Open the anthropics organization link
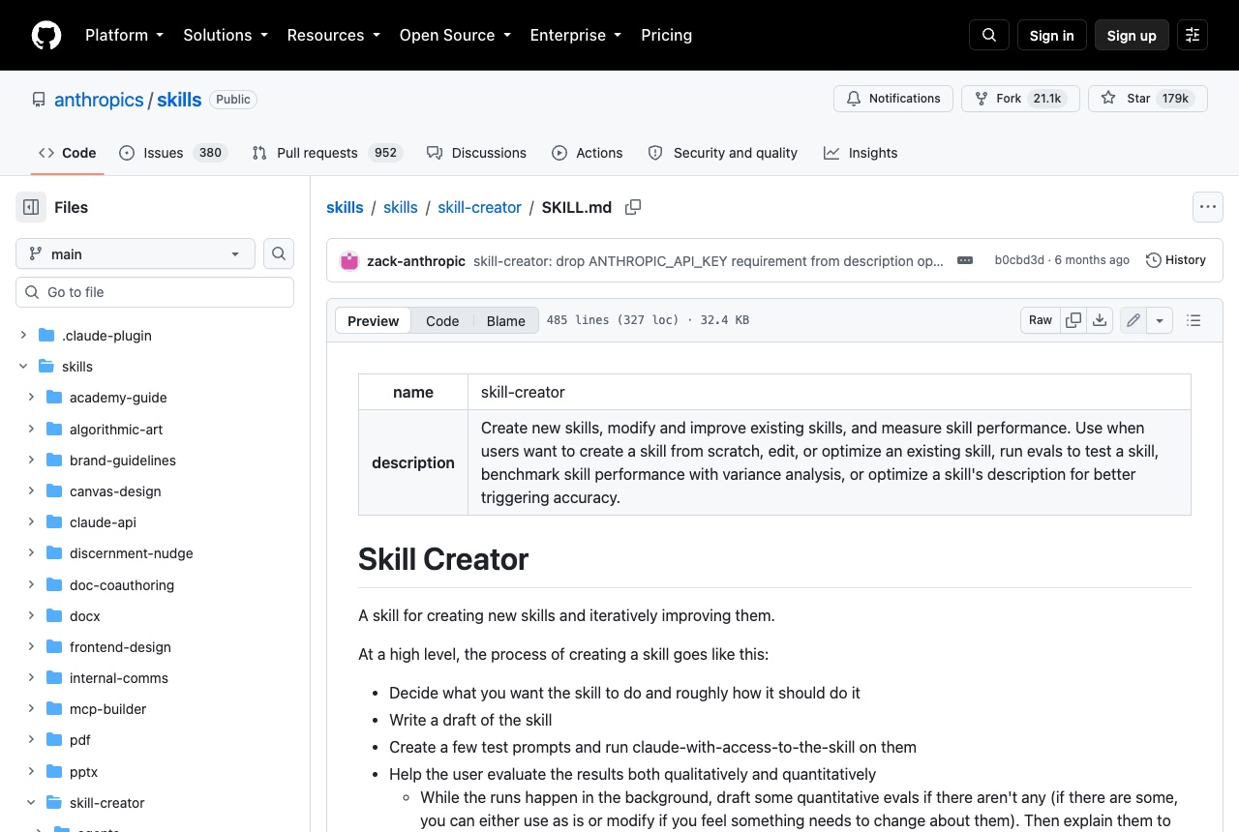 tap(99, 100)
